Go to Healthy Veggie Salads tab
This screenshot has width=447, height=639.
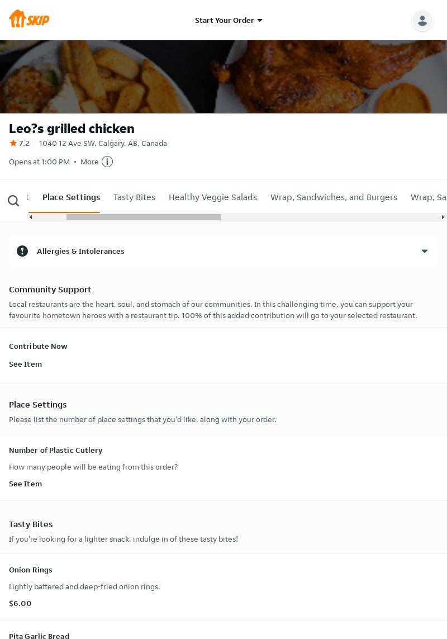click(x=213, y=197)
